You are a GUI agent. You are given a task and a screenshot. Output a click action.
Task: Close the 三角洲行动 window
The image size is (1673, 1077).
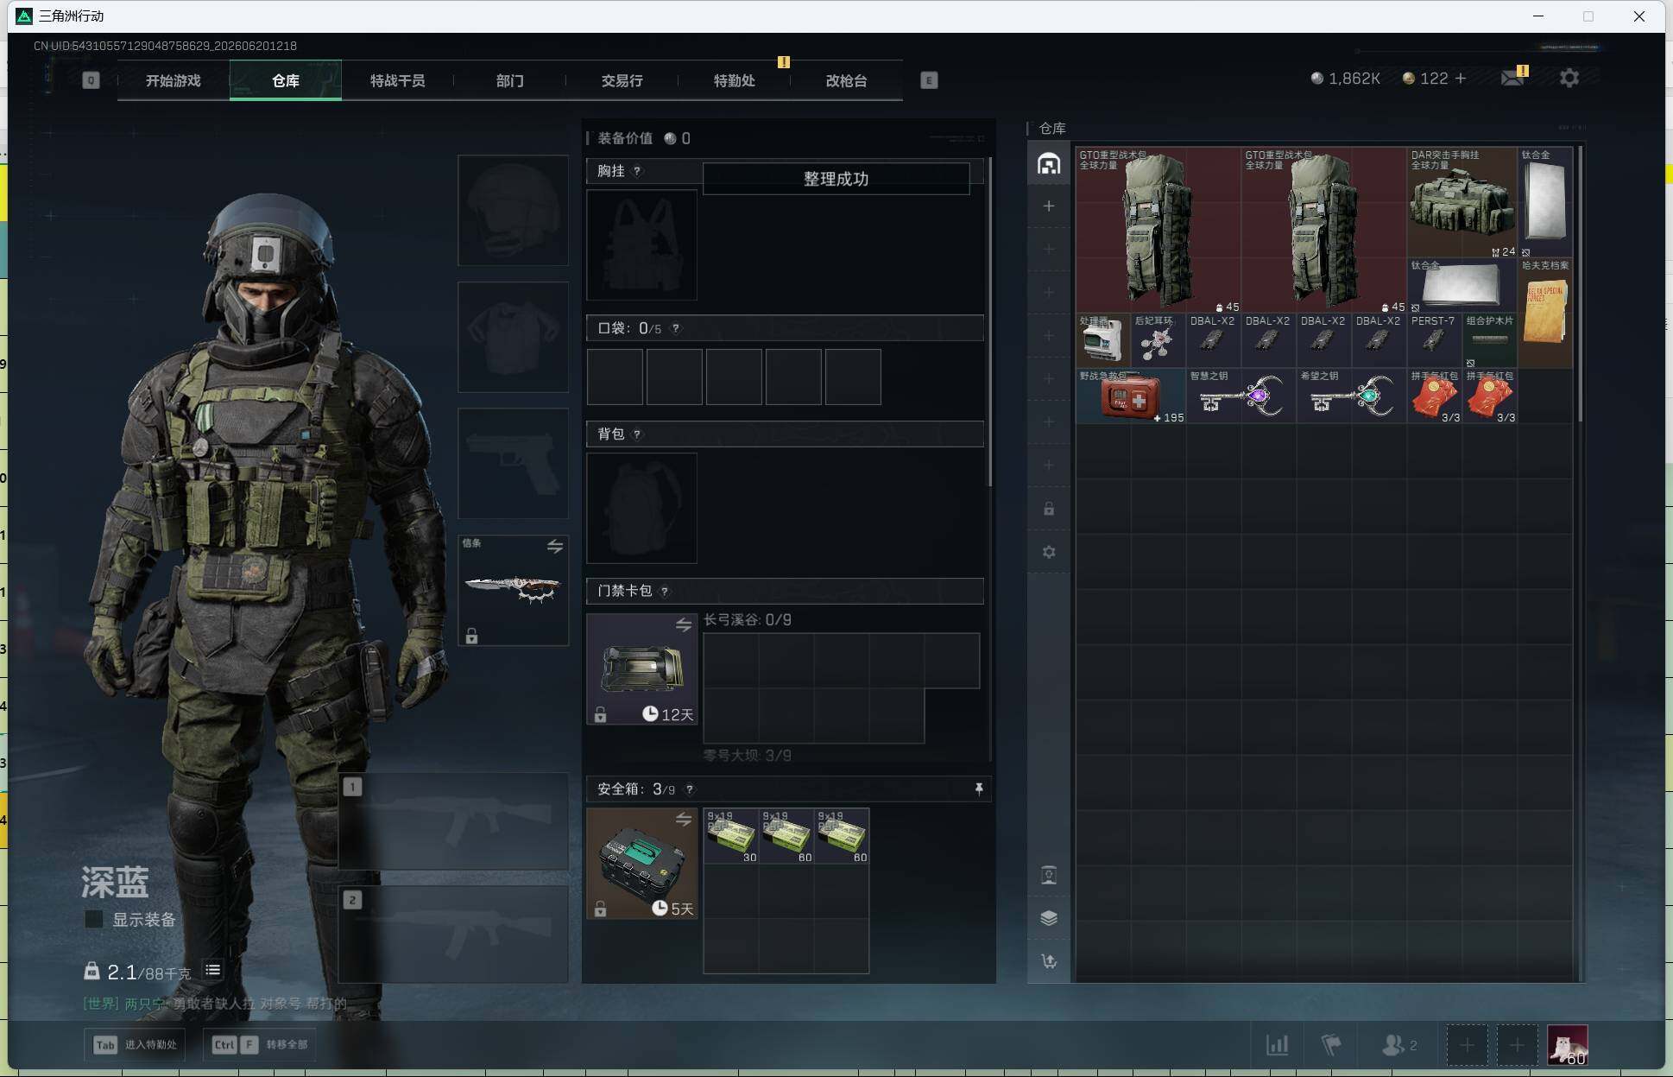coord(1638,16)
